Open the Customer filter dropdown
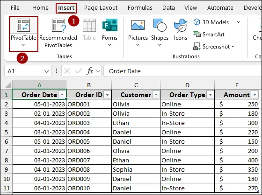This screenshot has height=195, width=262. 156,95
